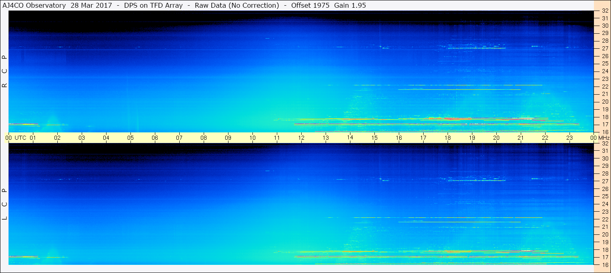Select the 11 hour marker
The width and height of the screenshot is (611, 273).
(277, 138)
